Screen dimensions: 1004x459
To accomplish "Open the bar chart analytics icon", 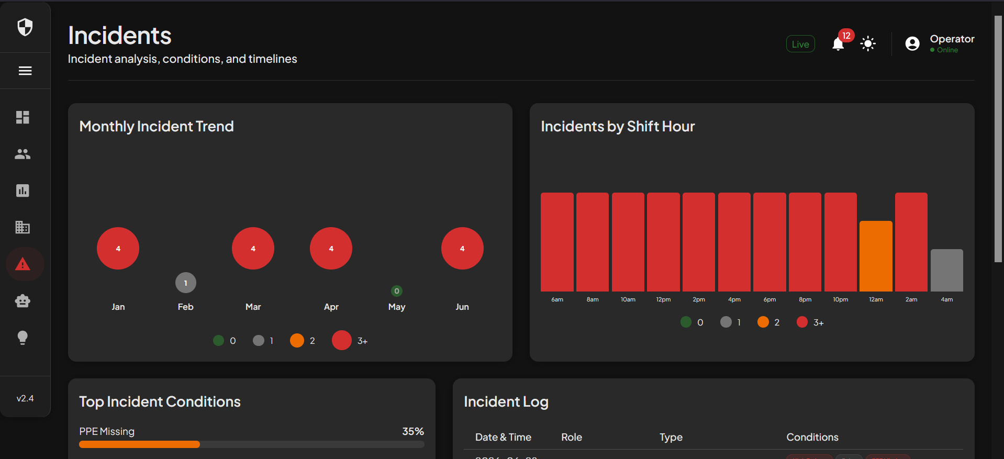I will pyautogui.click(x=23, y=191).
